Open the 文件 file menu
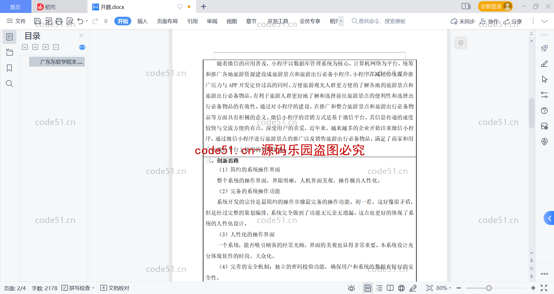554x294 pixels. pos(16,21)
